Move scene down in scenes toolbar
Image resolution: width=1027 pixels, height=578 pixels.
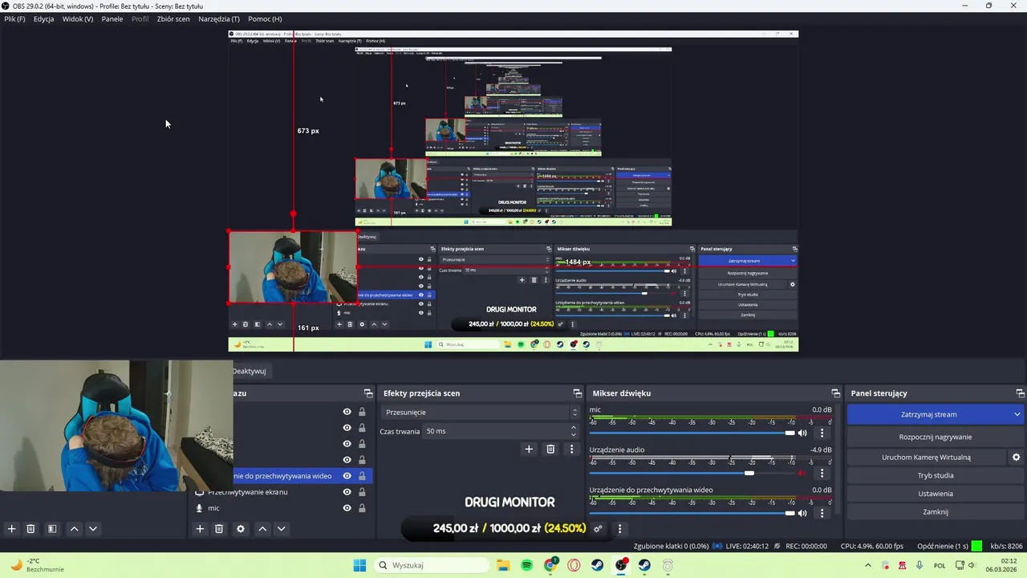point(93,529)
